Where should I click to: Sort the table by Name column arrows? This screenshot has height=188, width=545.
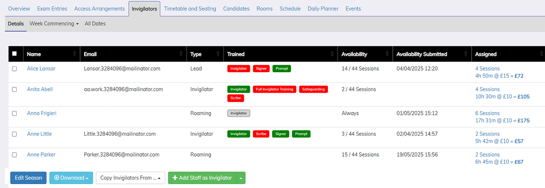pos(75,54)
